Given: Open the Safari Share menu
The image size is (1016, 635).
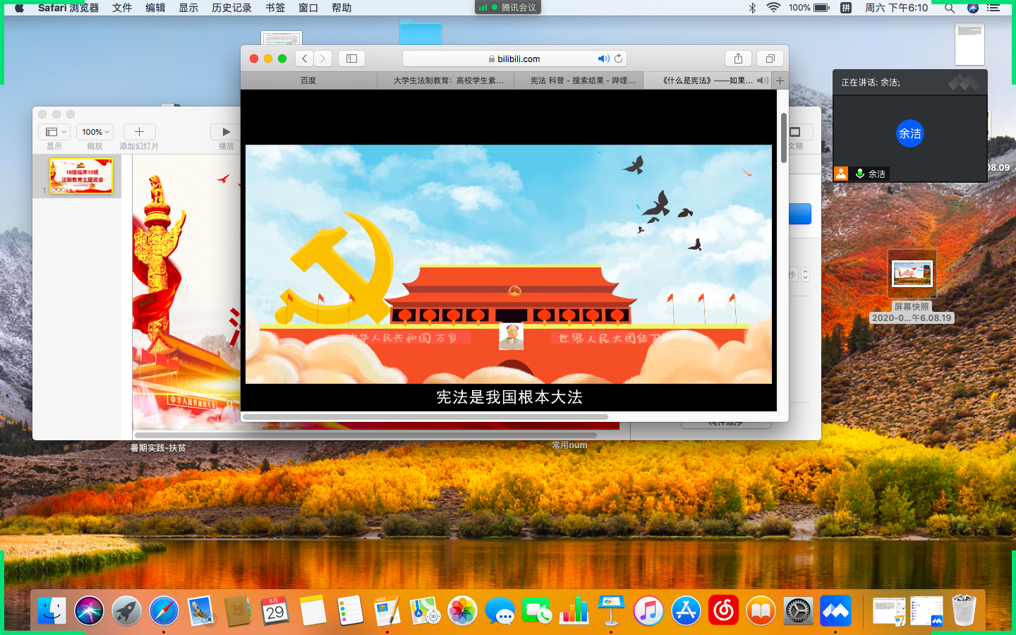Looking at the screenshot, I should click(x=738, y=59).
